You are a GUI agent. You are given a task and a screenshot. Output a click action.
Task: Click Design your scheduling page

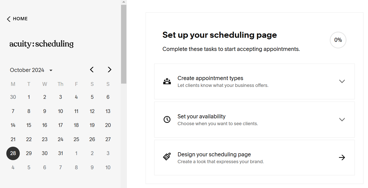(214, 154)
